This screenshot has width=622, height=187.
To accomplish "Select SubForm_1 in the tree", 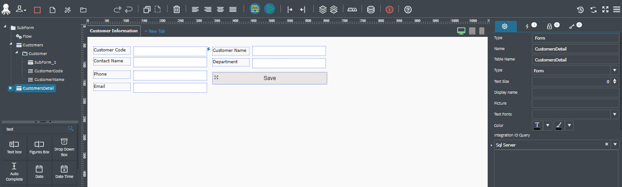I will click(x=42, y=62).
